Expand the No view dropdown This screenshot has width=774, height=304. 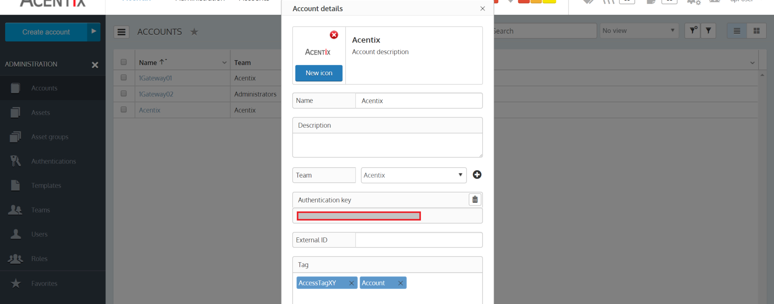(639, 31)
